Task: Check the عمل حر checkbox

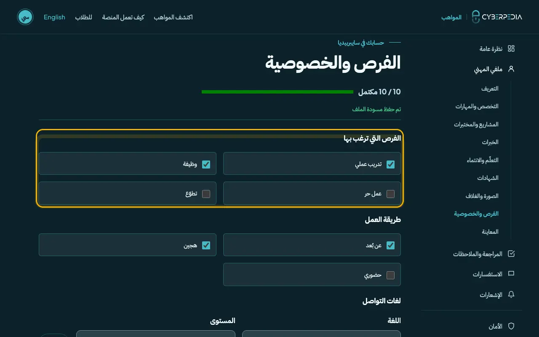Action: (390, 194)
